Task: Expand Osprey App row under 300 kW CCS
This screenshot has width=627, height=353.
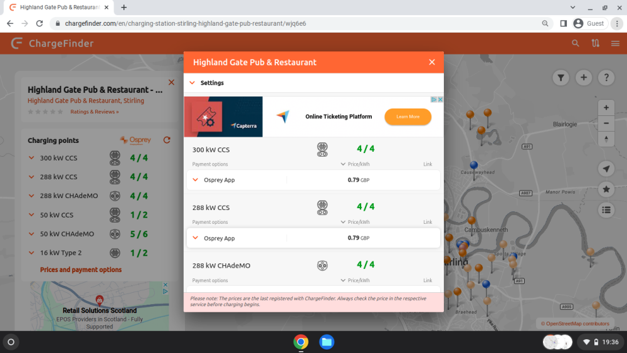Action: tap(313, 180)
